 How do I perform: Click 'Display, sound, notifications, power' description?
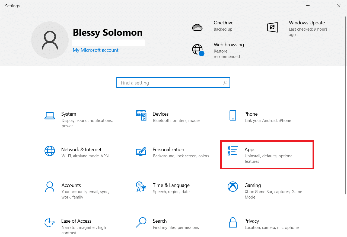(87, 123)
